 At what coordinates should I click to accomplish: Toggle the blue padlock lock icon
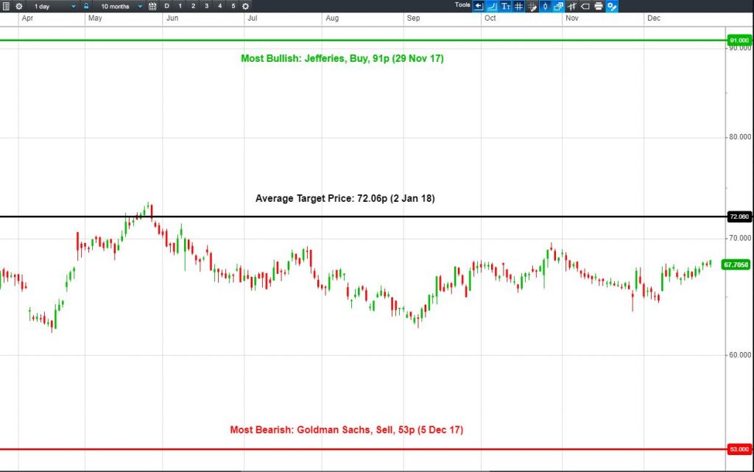tap(86, 6)
